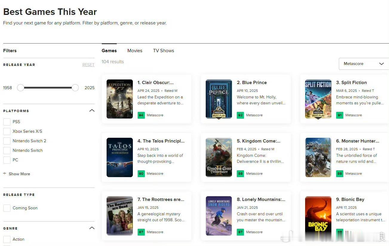Click the Bionic Bay cover image
This screenshot has width=389, height=246.
point(318,216)
